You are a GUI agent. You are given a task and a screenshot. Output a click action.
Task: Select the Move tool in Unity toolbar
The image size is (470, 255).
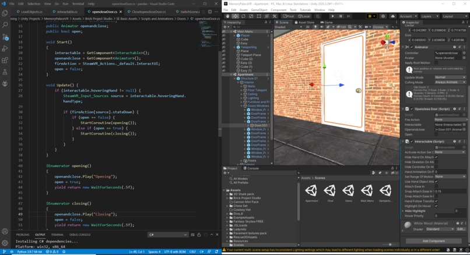(236, 16)
